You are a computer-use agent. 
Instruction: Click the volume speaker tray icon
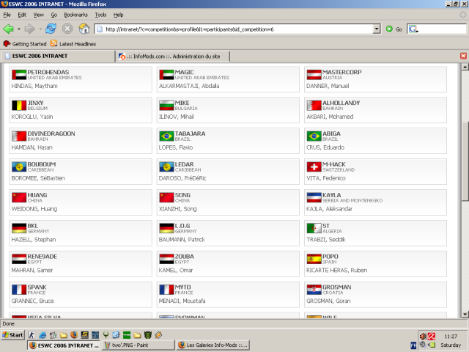coord(423,337)
